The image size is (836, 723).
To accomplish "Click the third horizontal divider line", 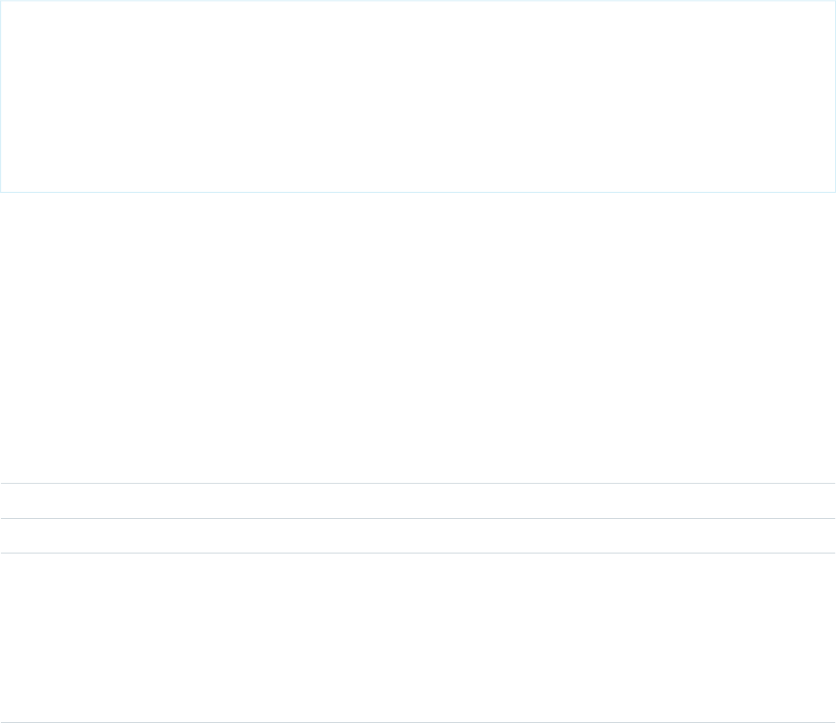I will click(417, 553).
